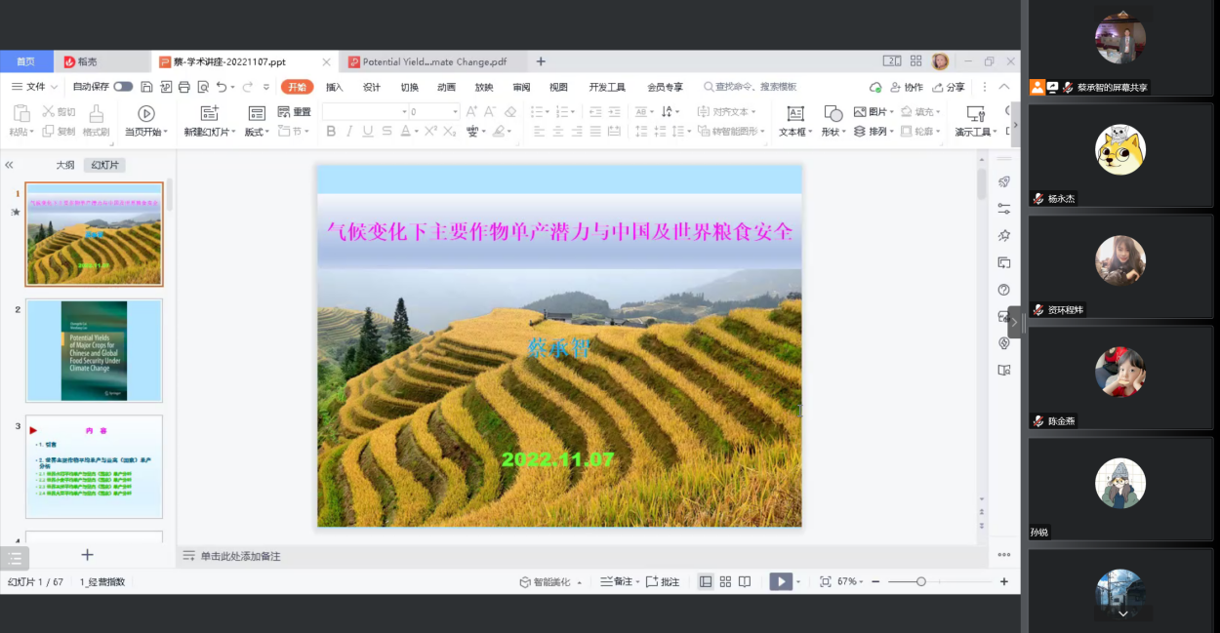The height and width of the screenshot is (633, 1220).
Task: Click the 形状 shapes icon
Action: [x=833, y=113]
